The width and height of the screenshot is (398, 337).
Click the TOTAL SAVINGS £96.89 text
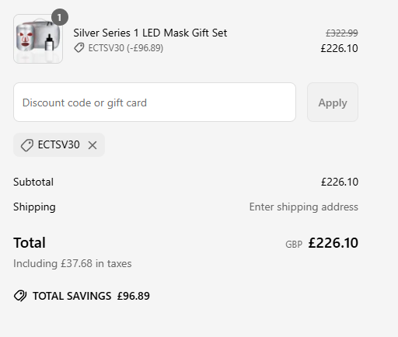[x=91, y=296]
